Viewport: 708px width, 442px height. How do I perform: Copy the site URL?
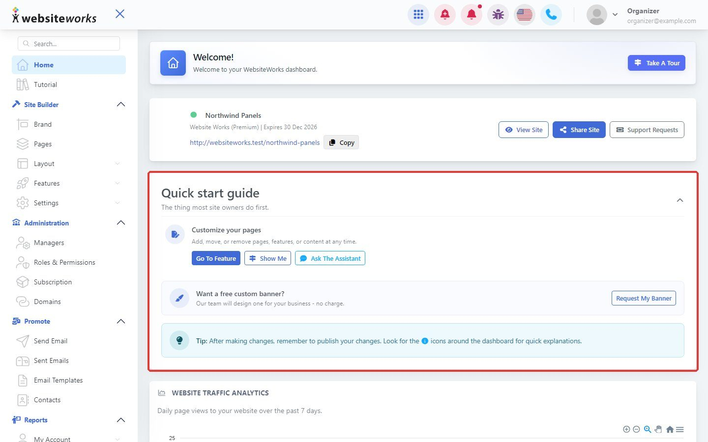341,142
